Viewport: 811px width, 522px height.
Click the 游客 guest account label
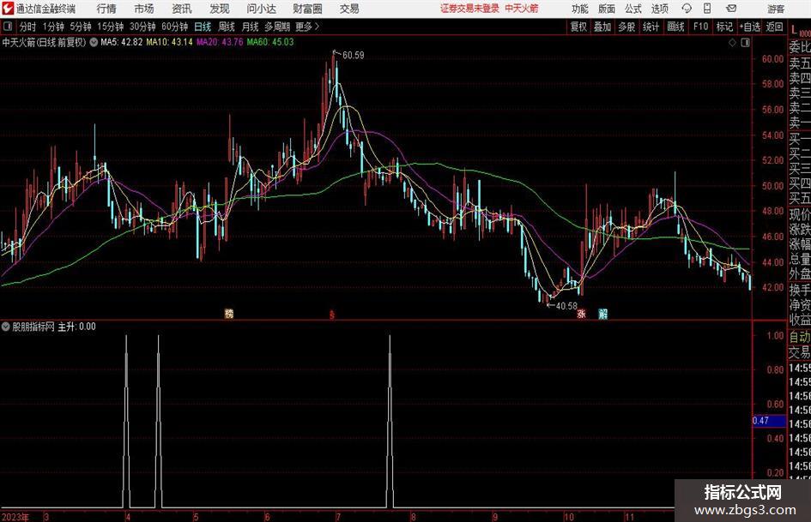pyautogui.click(x=776, y=9)
